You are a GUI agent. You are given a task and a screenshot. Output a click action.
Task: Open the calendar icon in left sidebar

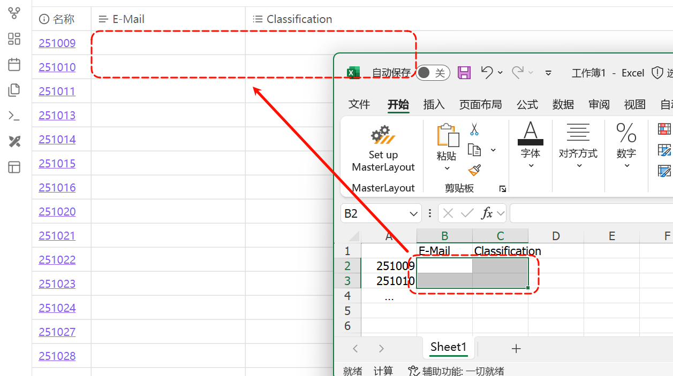14,65
